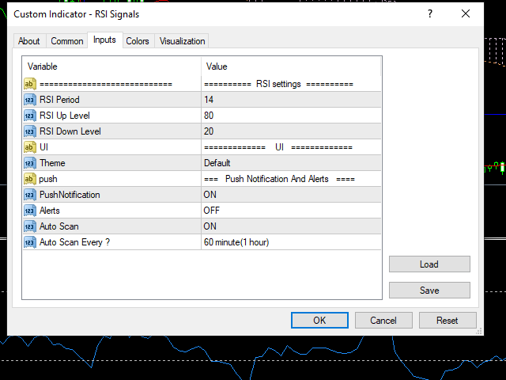Reset inputs with the Reset button
The width and height of the screenshot is (506, 380).
click(x=447, y=320)
